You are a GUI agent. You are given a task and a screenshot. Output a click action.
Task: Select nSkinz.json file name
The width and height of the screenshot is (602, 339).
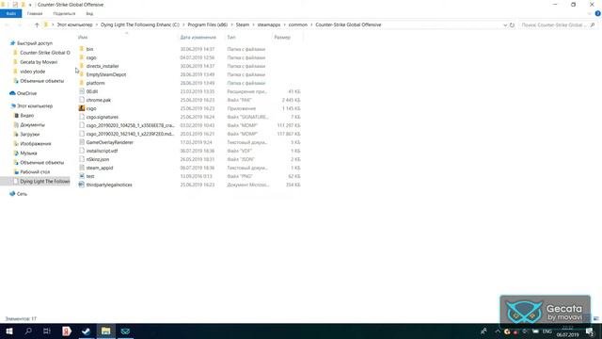(x=98, y=159)
